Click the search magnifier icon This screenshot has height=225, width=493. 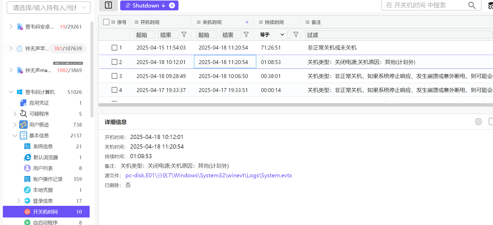tap(472, 5)
